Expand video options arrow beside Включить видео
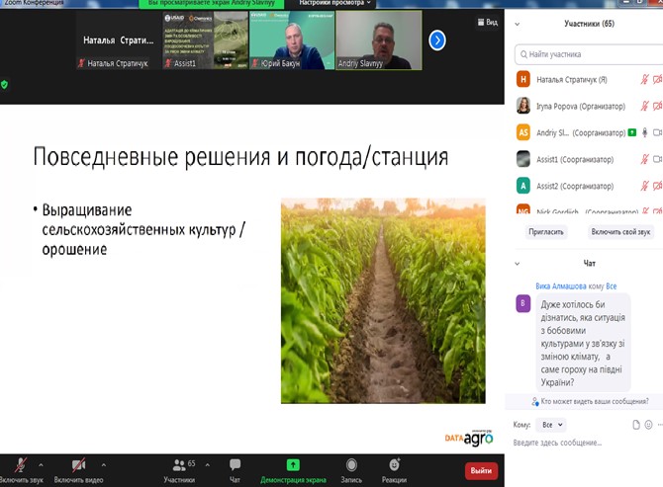The height and width of the screenshot is (487, 663). (103, 463)
